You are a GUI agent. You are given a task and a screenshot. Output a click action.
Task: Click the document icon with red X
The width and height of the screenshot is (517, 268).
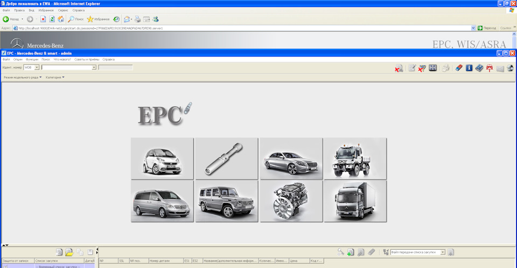coord(399,68)
